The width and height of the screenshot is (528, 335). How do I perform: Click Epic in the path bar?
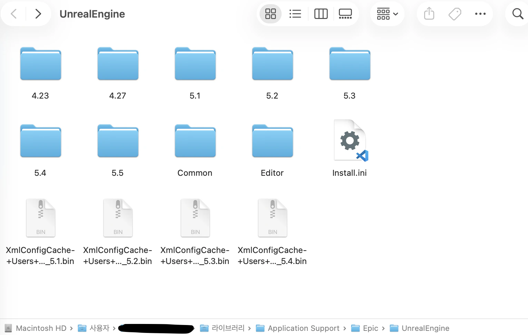coord(365,328)
